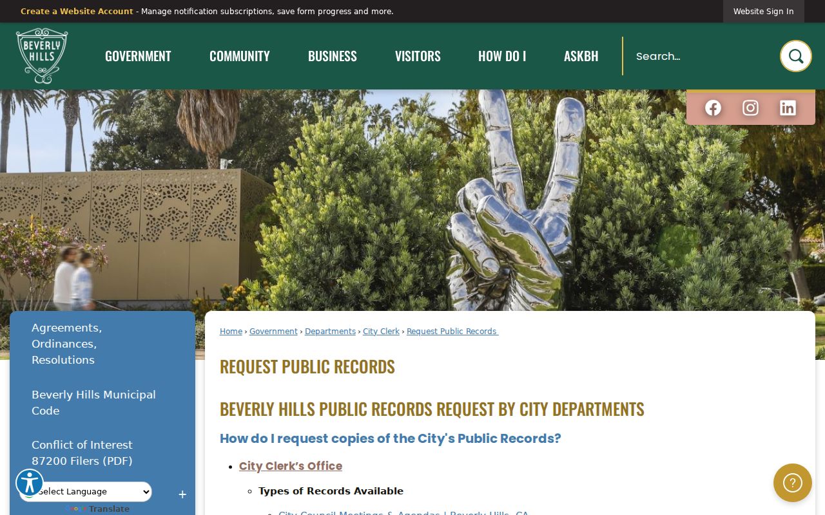This screenshot has width=825, height=515.
Task: Click the Beverly Hills shield logo
Action: click(x=42, y=56)
